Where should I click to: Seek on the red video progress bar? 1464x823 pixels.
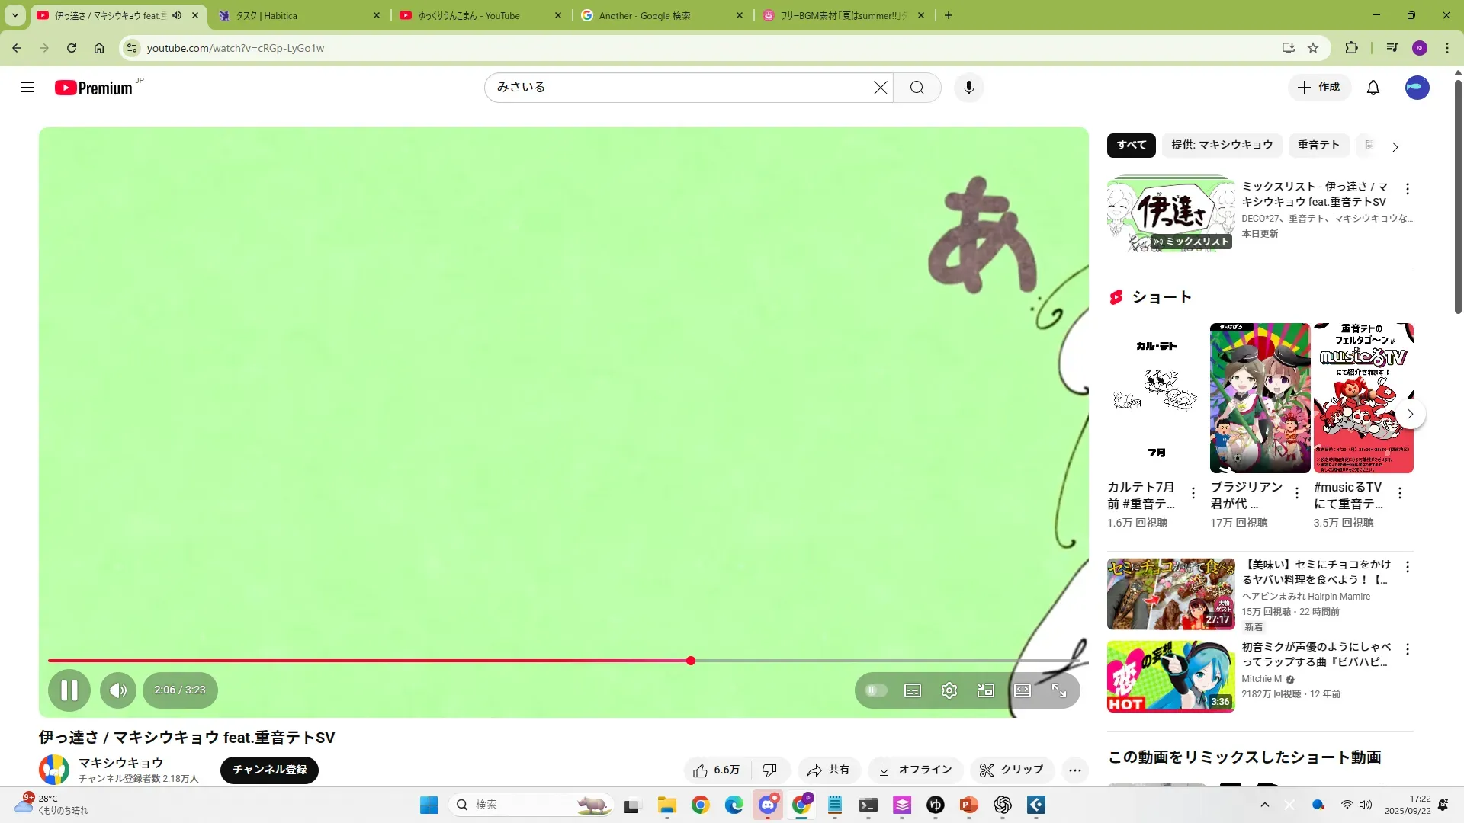coord(381,661)
